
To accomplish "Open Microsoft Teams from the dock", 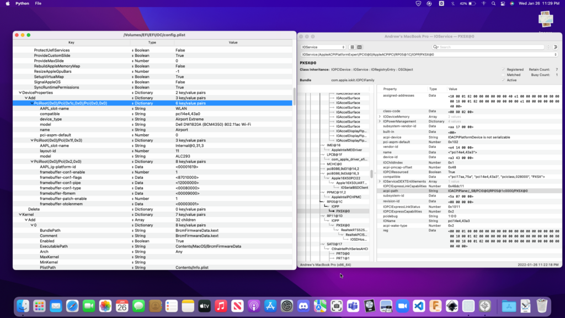I will (353, 306).
